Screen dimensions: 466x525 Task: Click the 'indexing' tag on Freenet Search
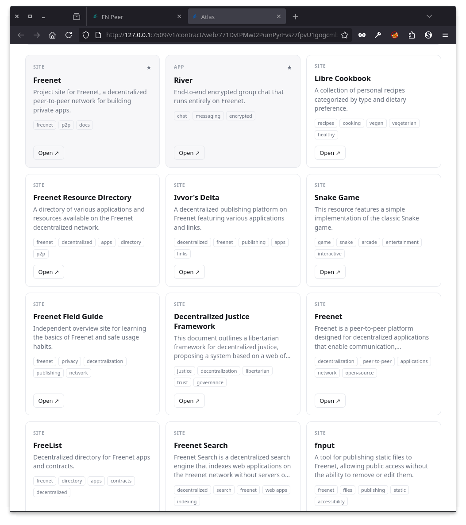[x=187, y=502]
